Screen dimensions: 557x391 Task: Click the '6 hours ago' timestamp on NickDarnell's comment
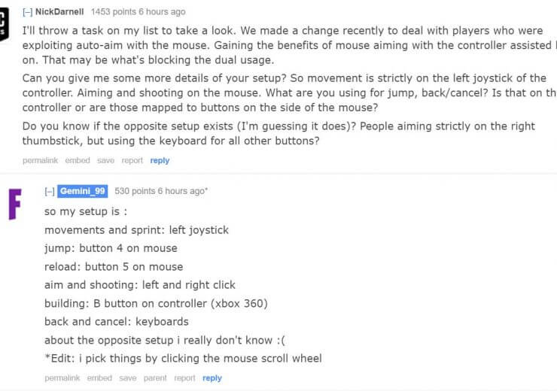[162, 12]
